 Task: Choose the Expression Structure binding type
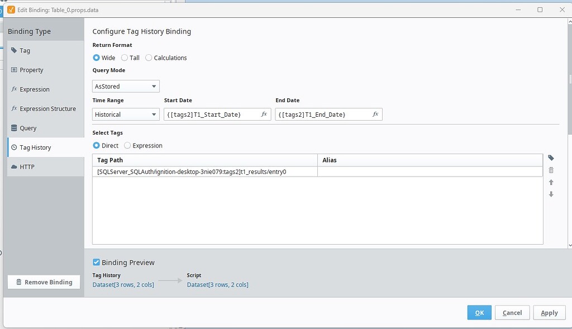47,108
